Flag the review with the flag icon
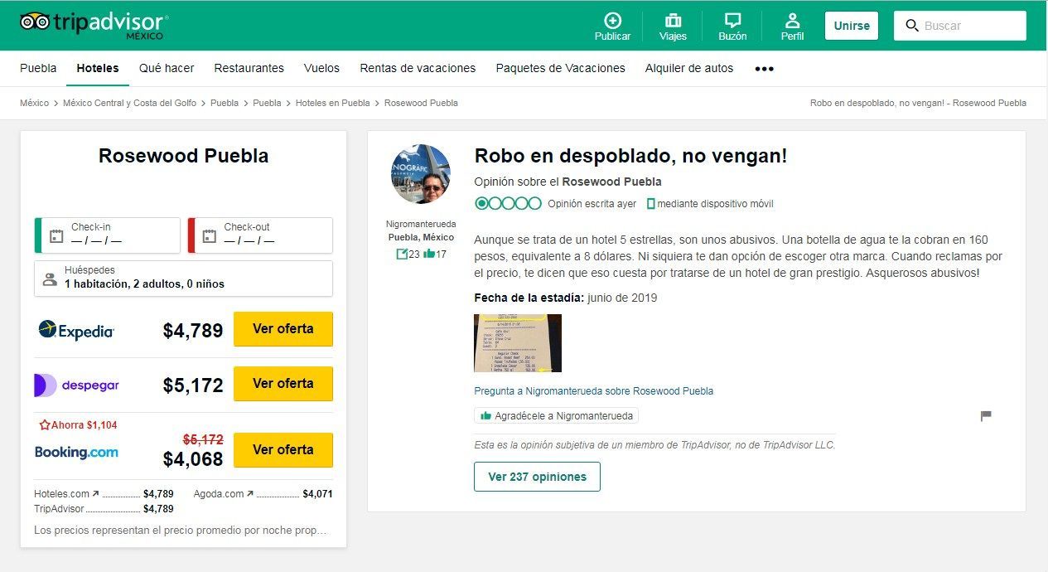This screenshot has width=1048, height=572. (986, 415)
